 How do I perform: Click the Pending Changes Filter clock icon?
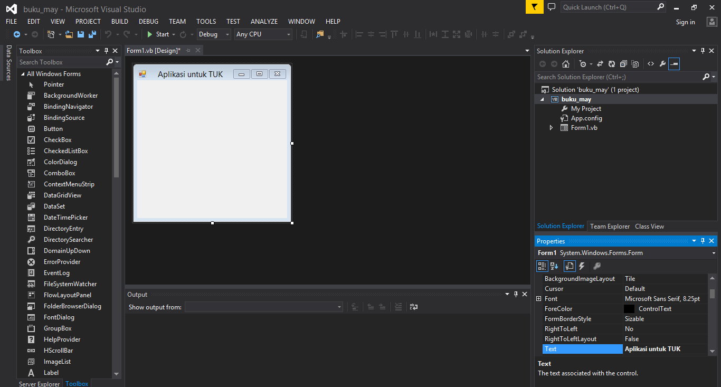tap(583, 64)
